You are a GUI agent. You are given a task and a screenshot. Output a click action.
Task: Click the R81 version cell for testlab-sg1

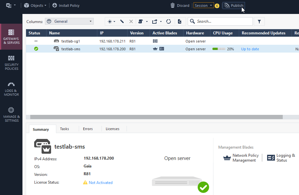(x=132, y=41)
